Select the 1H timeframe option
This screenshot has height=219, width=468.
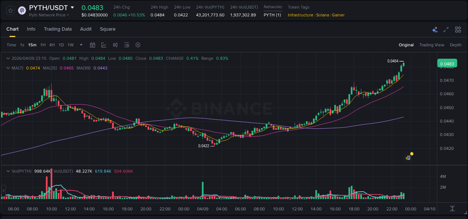point(43,45)
